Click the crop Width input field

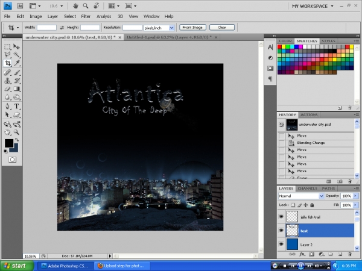point(47,28)
